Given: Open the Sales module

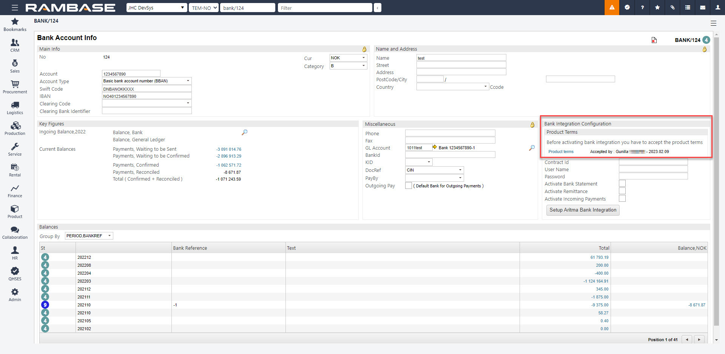Looking at the screenshot, I should (x=15, y=66).
